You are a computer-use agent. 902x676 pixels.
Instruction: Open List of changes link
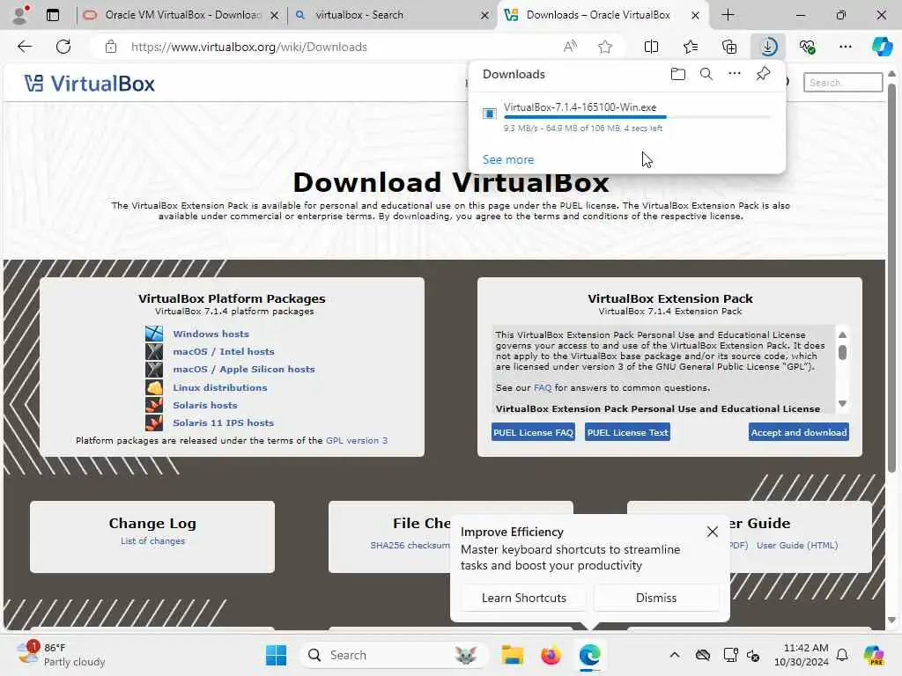[x=152, y=541]
